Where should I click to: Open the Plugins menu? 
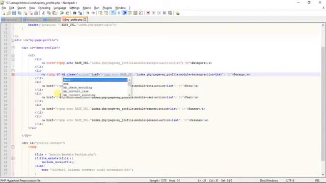click(x=107, y=8)
